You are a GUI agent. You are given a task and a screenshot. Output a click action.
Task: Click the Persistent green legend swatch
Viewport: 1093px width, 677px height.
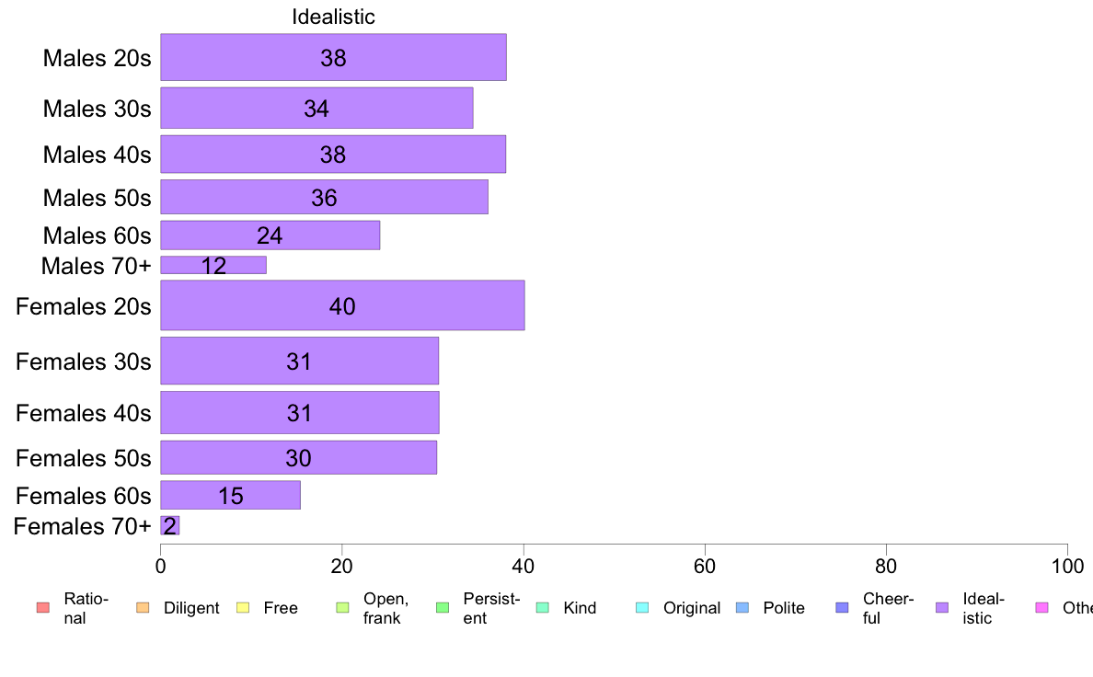(443, 608)
